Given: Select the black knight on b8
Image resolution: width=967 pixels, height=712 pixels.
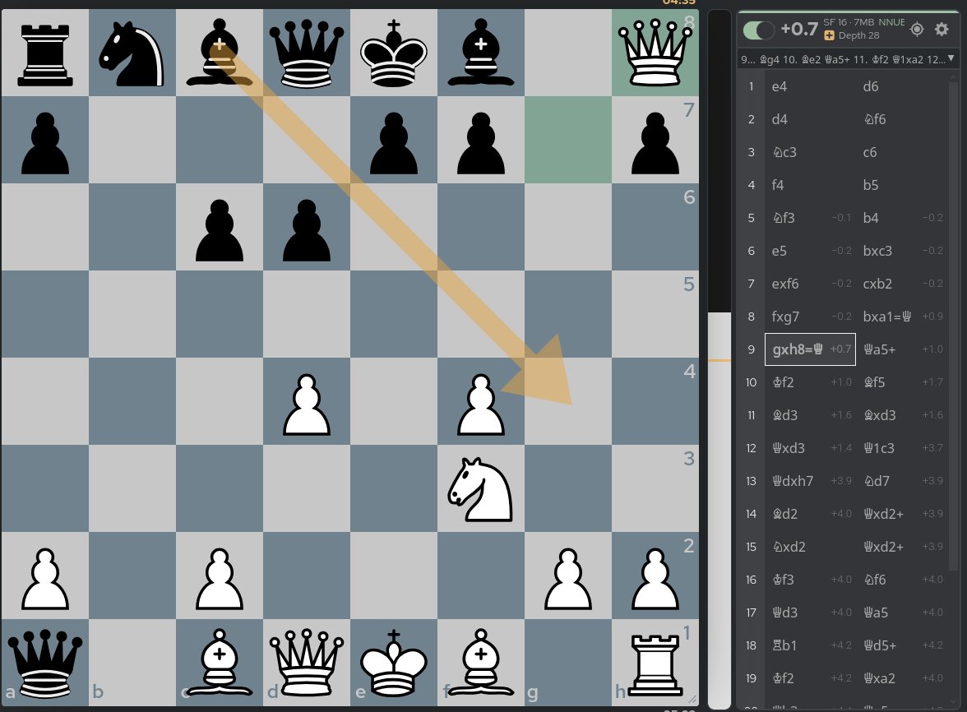Looking at the screenshot, I should tap(132, 53).
